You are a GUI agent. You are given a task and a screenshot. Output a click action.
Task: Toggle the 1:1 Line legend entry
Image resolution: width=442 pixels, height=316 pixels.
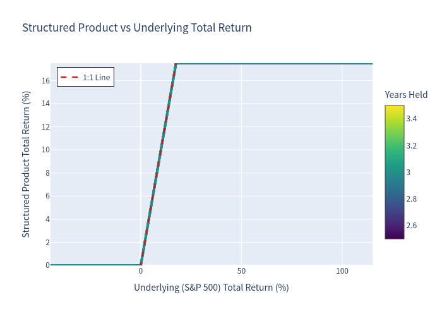(x=85, y=77)
